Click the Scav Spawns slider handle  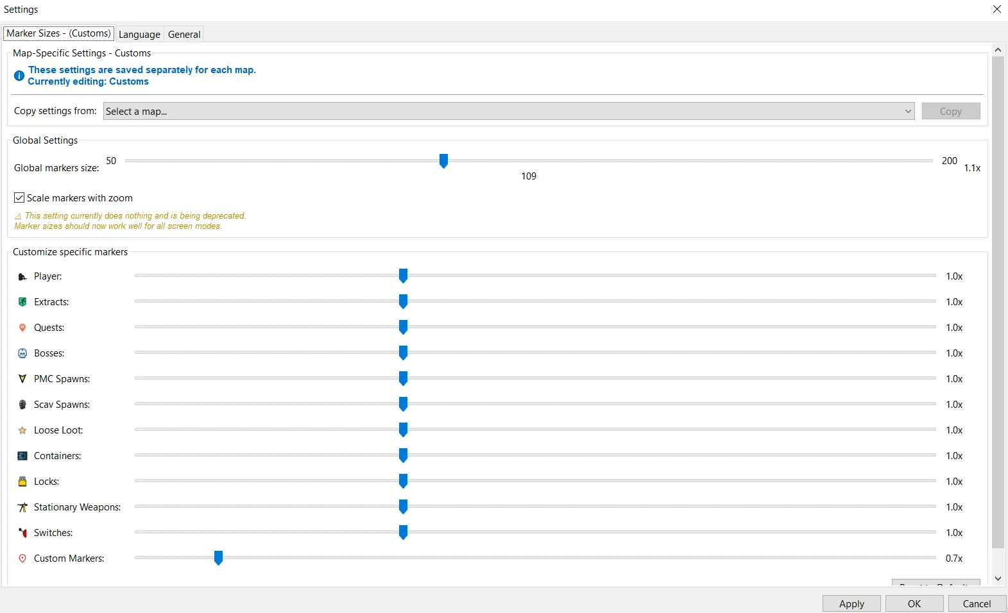(403, 404)
